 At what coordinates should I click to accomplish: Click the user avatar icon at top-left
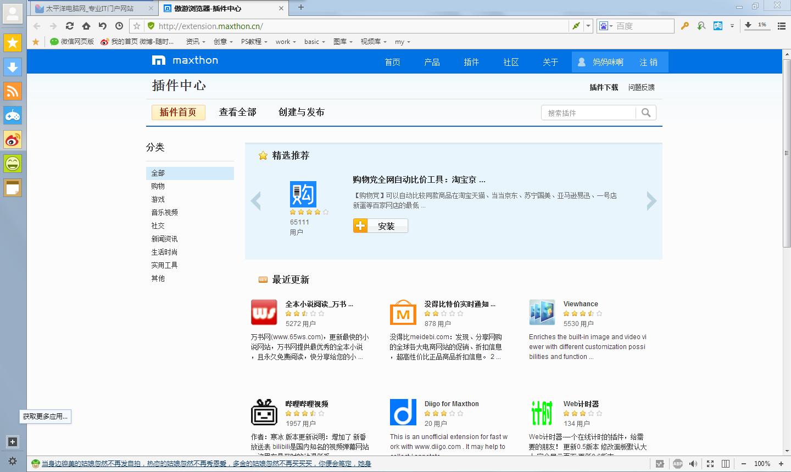coord(13,13)
